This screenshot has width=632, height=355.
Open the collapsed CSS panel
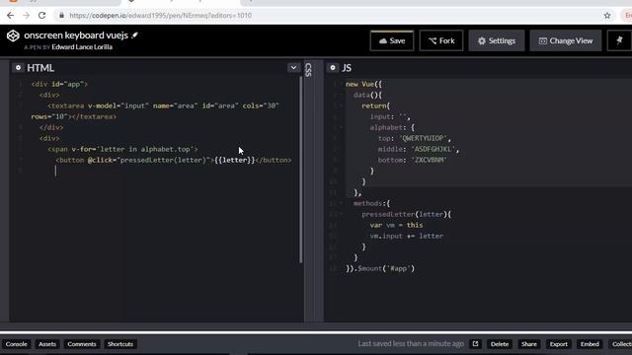tap(308, 70)
